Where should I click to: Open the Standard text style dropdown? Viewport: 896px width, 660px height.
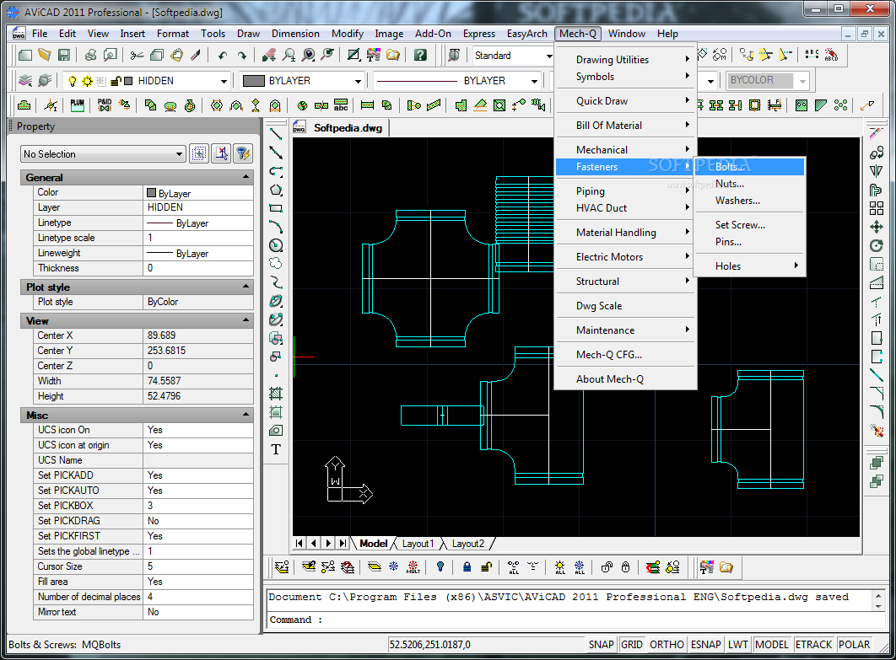(549, 56)
